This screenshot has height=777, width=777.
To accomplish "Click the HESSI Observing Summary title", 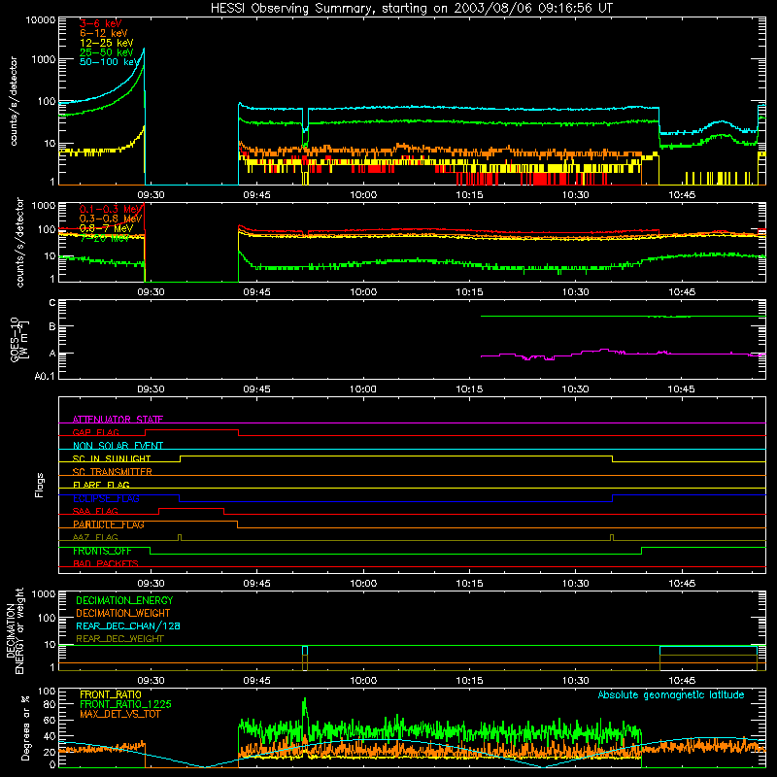I will coord(412,8).
